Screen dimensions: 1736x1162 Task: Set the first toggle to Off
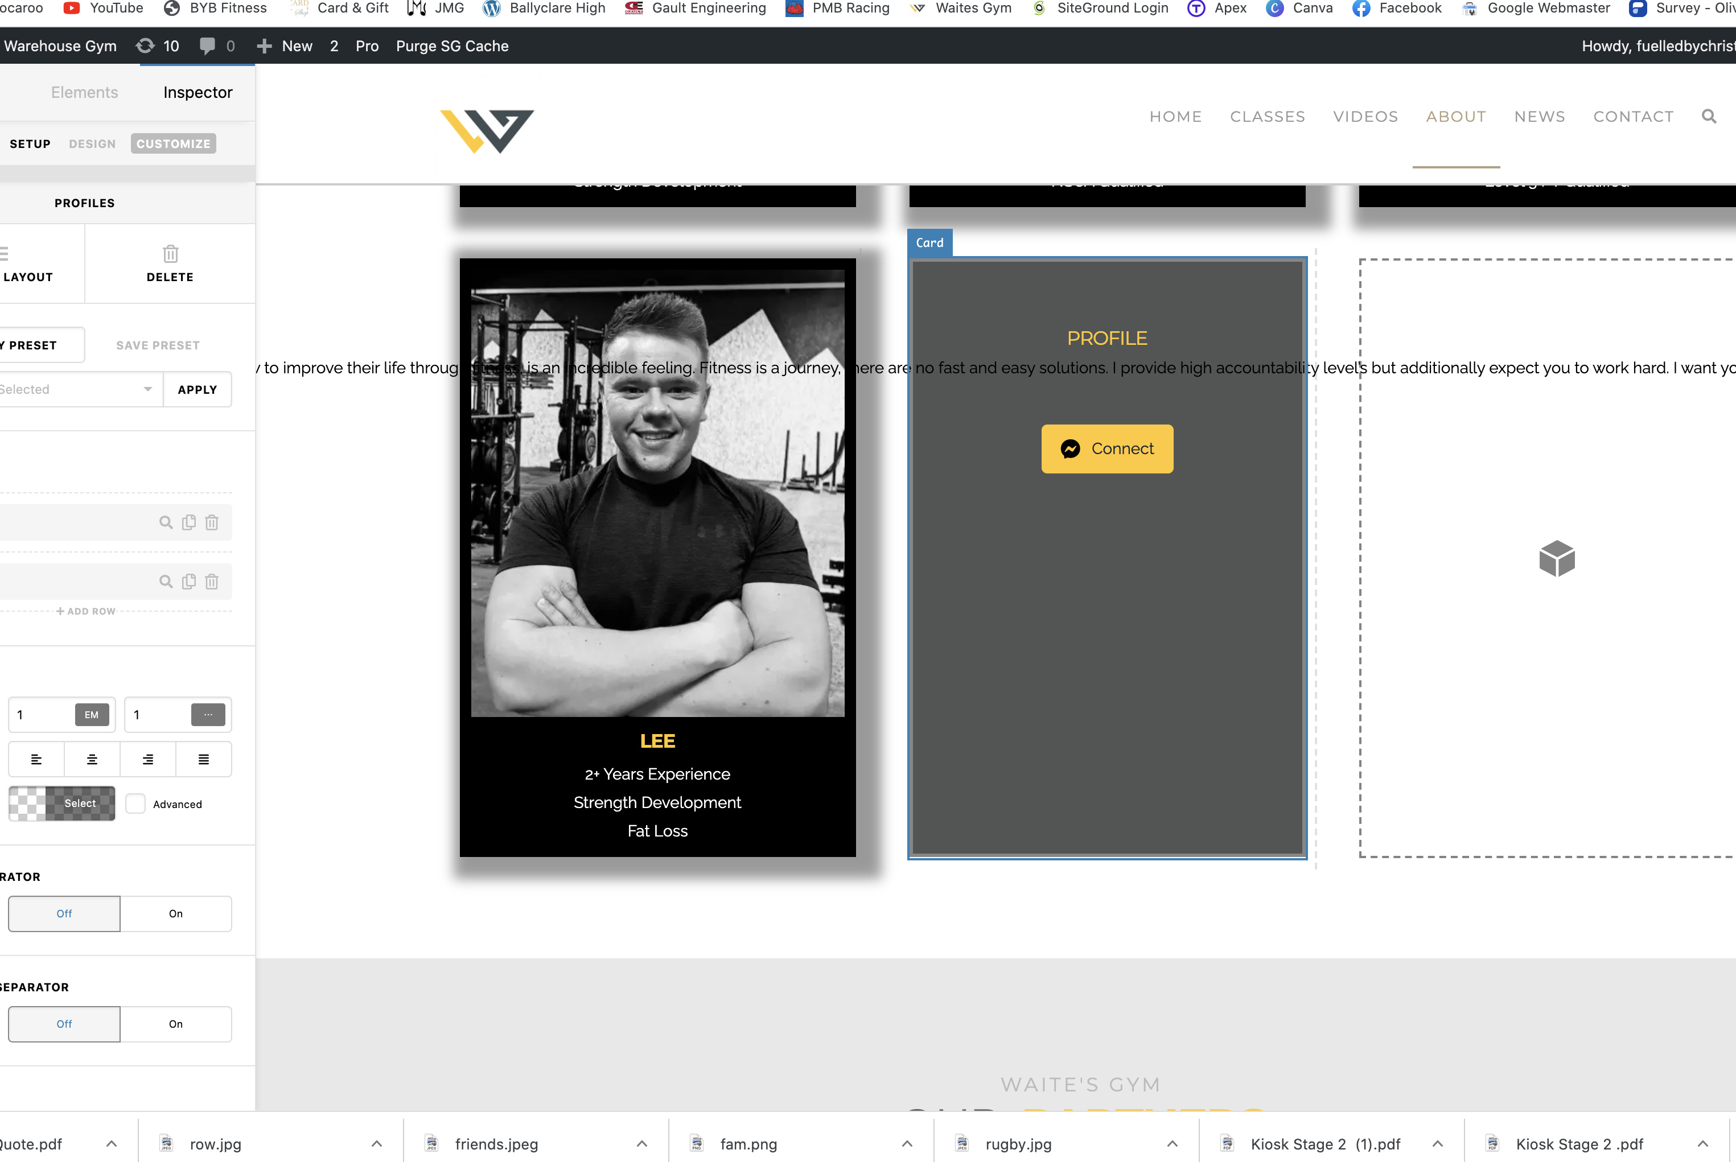click(x=64, y=914)
